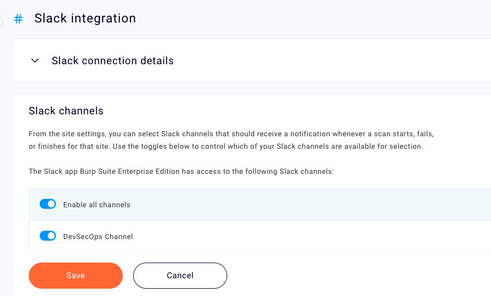
Task: Click the Enable all channels label text
Action: 97,205
